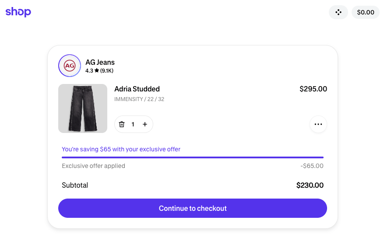Click the saving $65 exclusive offer message

click(x=121, y=149)
